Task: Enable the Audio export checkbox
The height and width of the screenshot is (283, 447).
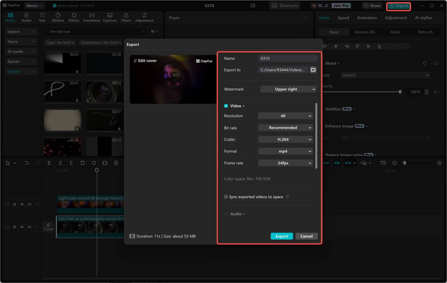Action: (x=226, y=214)
